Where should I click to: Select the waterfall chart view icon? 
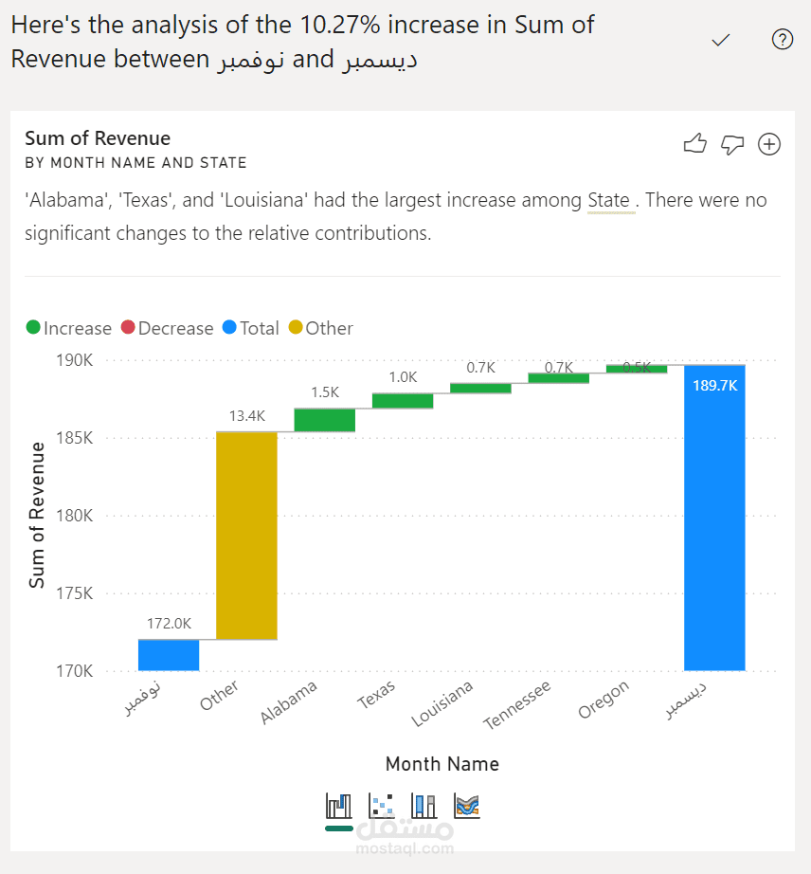tap(338, 806)
